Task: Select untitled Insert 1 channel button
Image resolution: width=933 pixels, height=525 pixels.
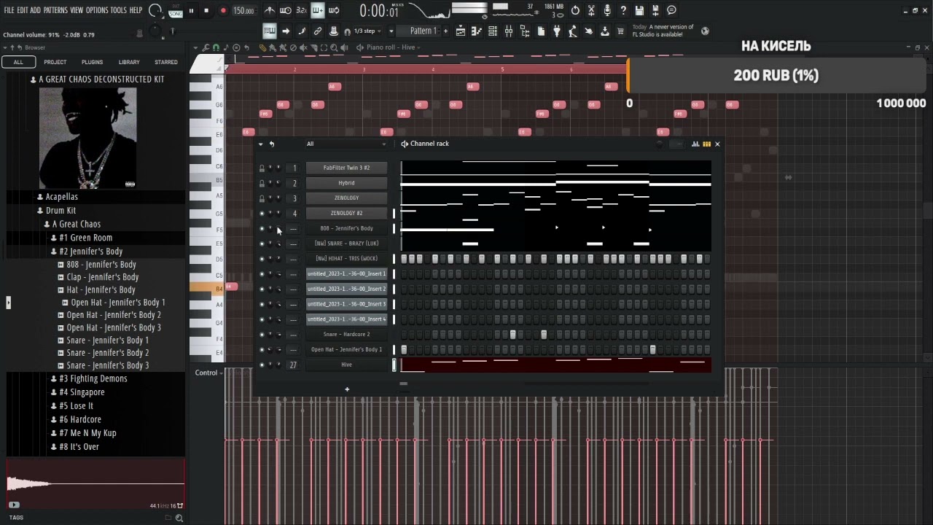Action: 346,274
